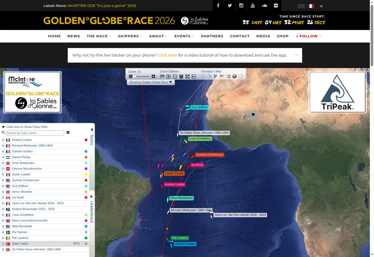The height and width of the screenshot is (257, 374).
Task: Star Andrea Lodolo as favorite
Action: [x=3, y=140]
